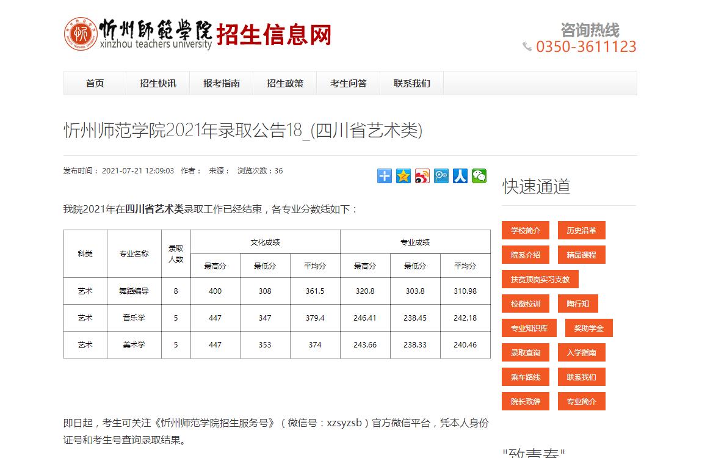Share to Qzone via yellow star icon
This screenshot has height=458, width=702.
[x=403, y=176]
